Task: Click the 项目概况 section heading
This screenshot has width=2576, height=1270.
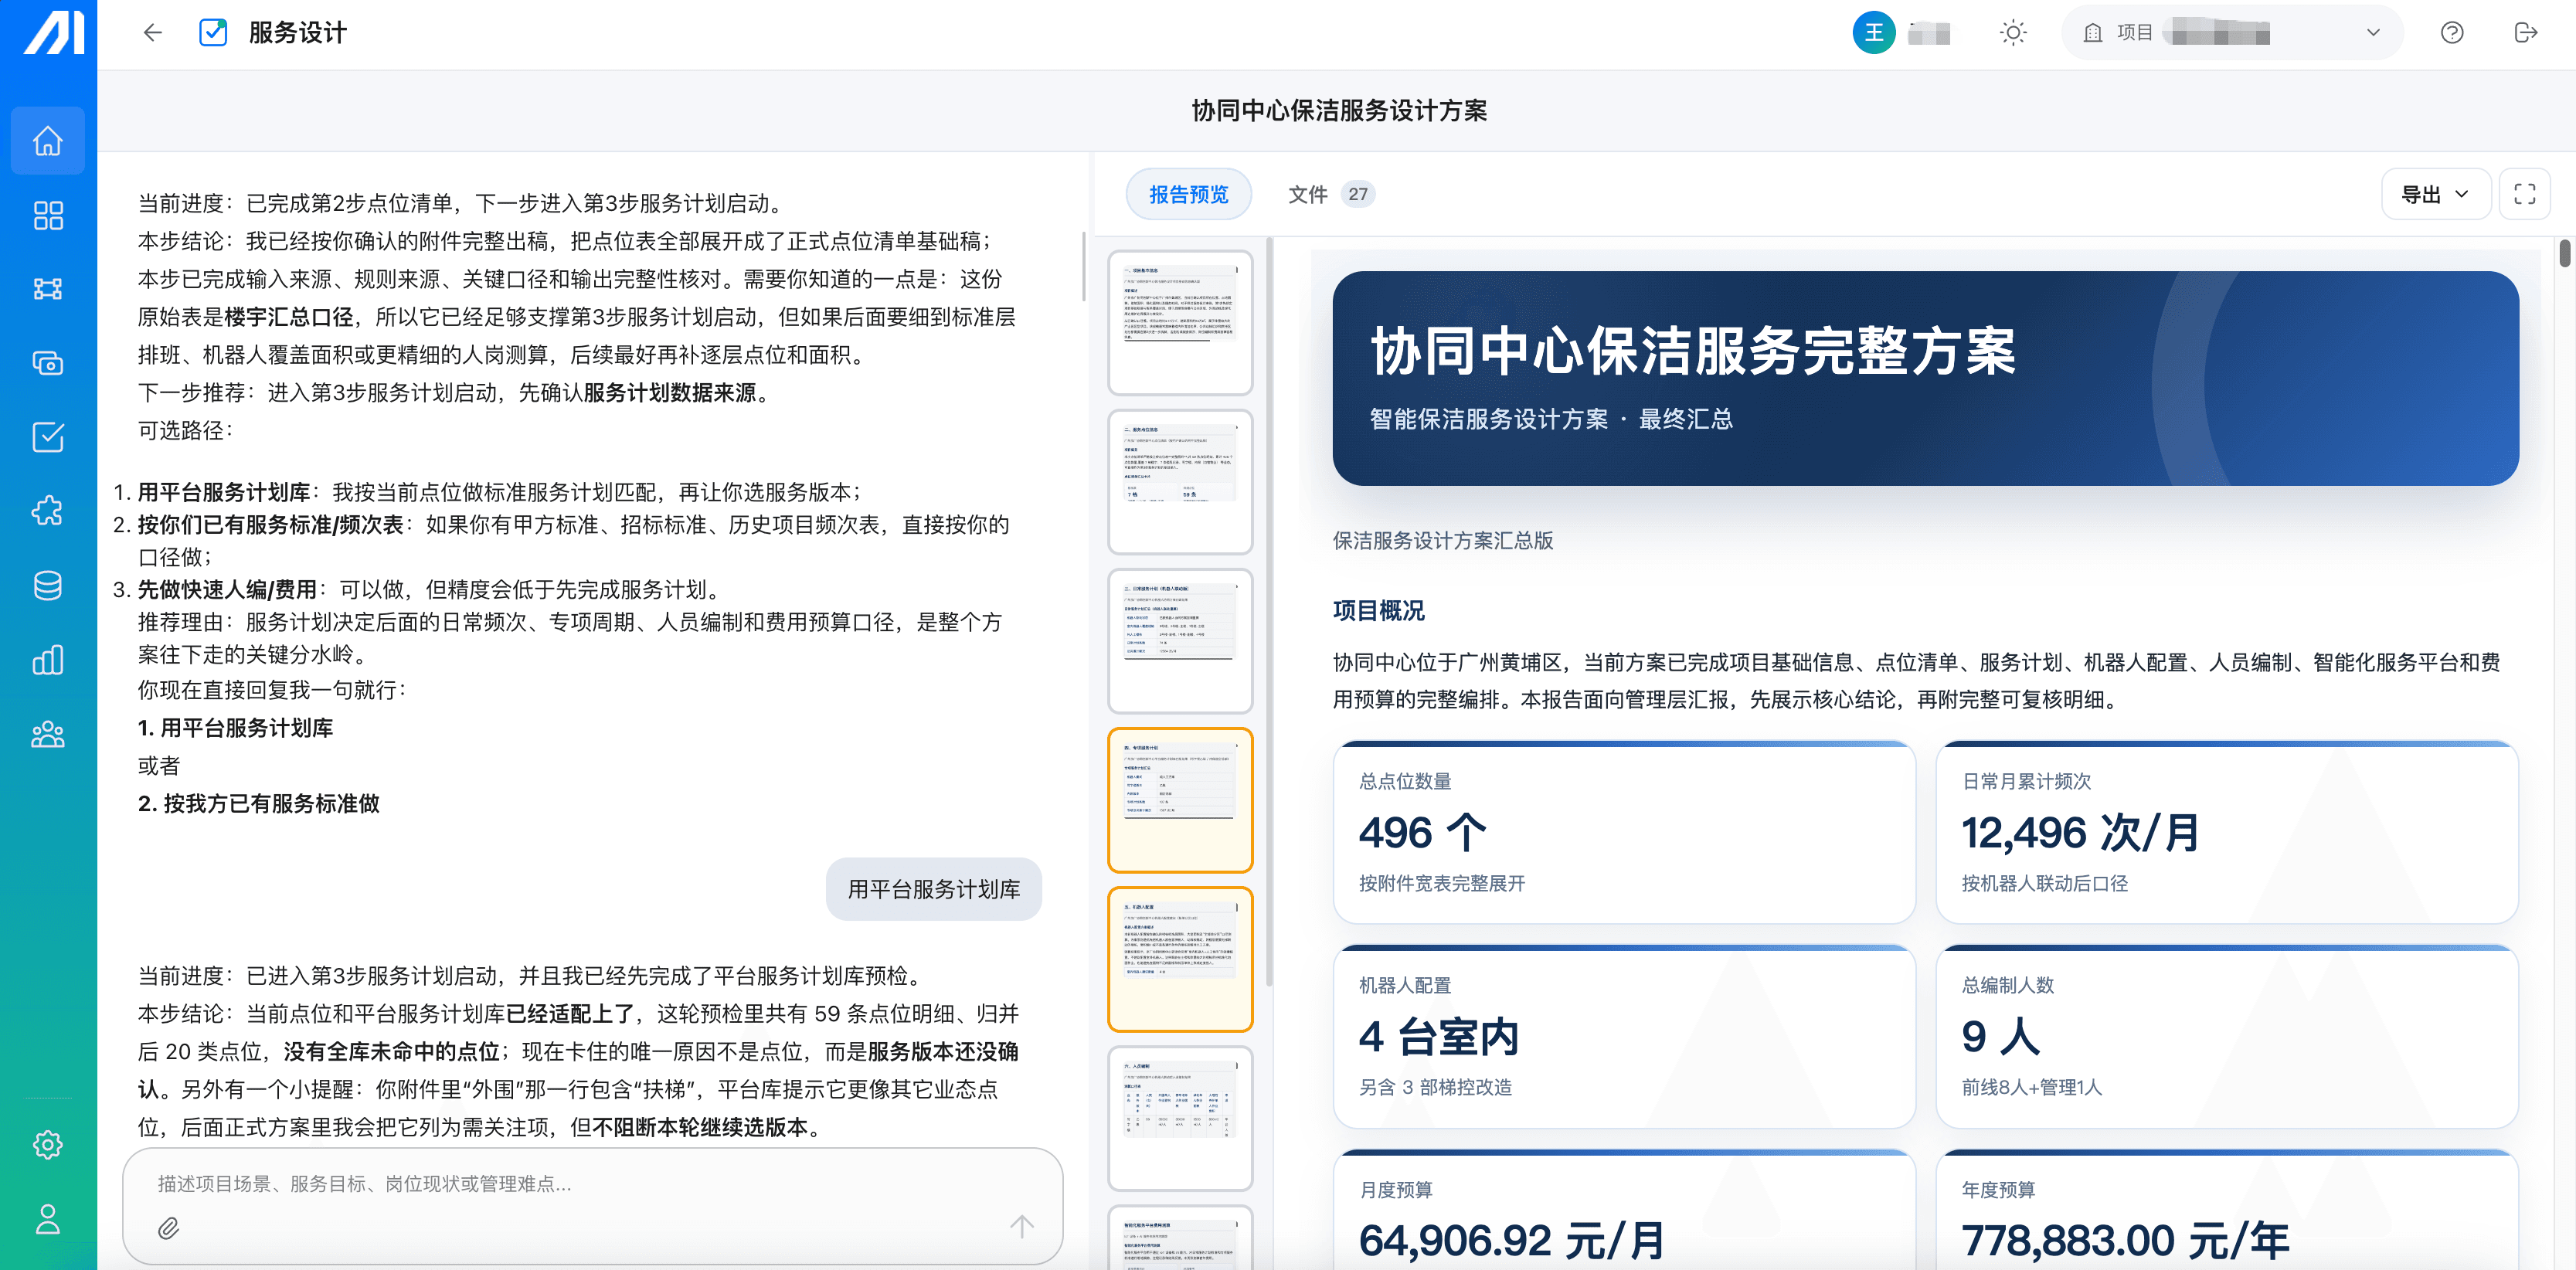Action: [1378, 611]
